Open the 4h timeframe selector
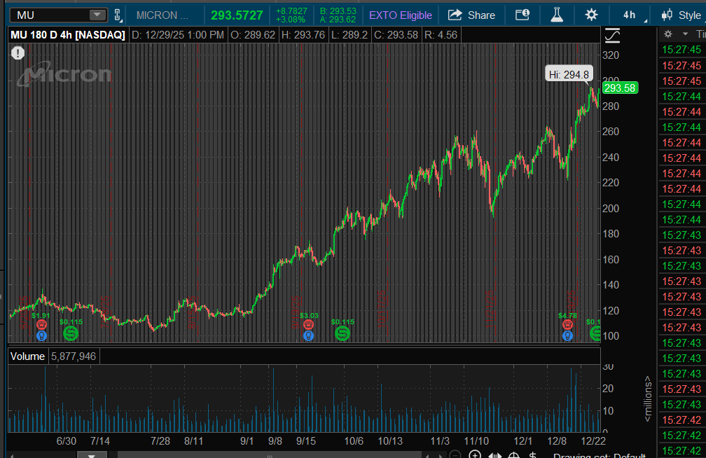Screen dimensions: 706x458 tap(630, 15)
